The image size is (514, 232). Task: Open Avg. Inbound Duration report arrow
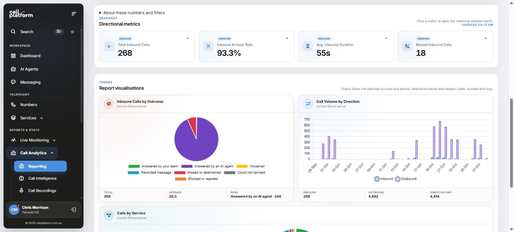click(x=386, y=38)
